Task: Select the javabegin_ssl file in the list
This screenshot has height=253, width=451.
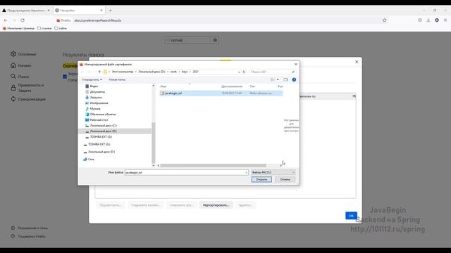Action: click(221, 93)
